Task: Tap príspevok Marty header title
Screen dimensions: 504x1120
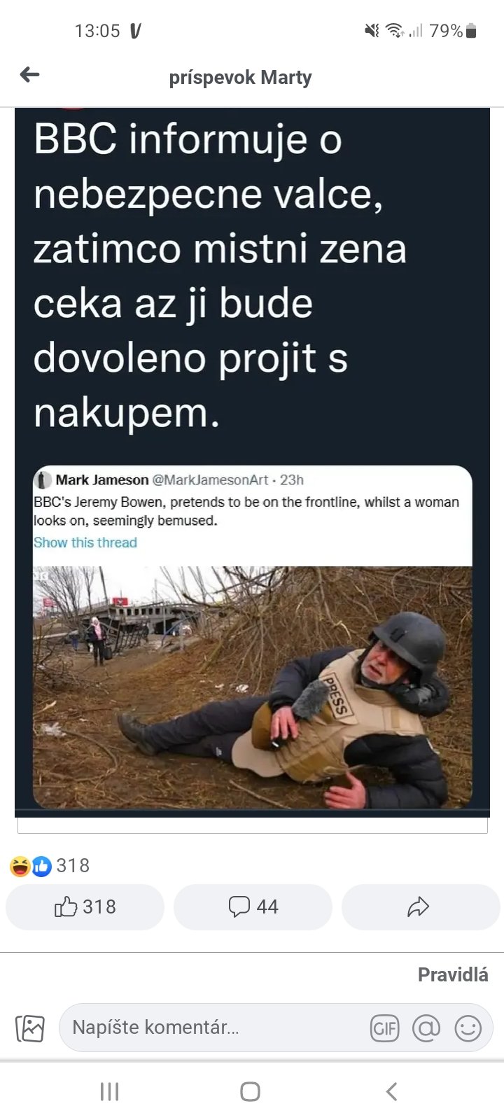Action: [240, 77]
